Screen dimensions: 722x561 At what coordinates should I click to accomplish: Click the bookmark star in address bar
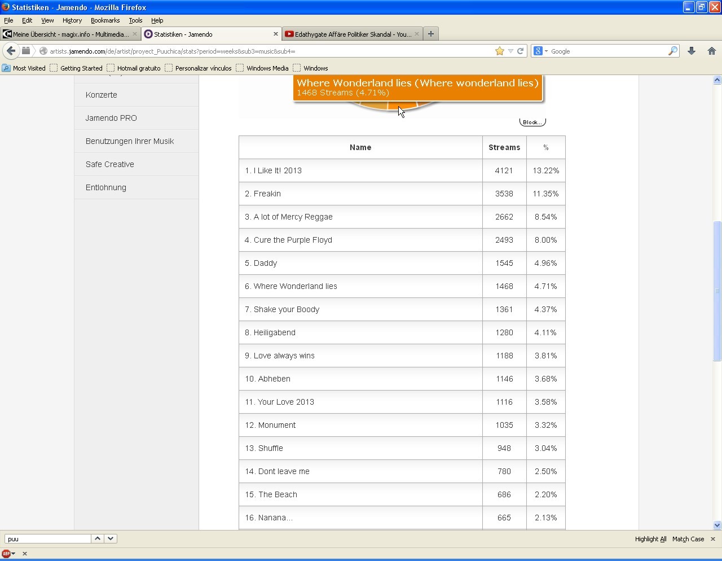point(499,51)
